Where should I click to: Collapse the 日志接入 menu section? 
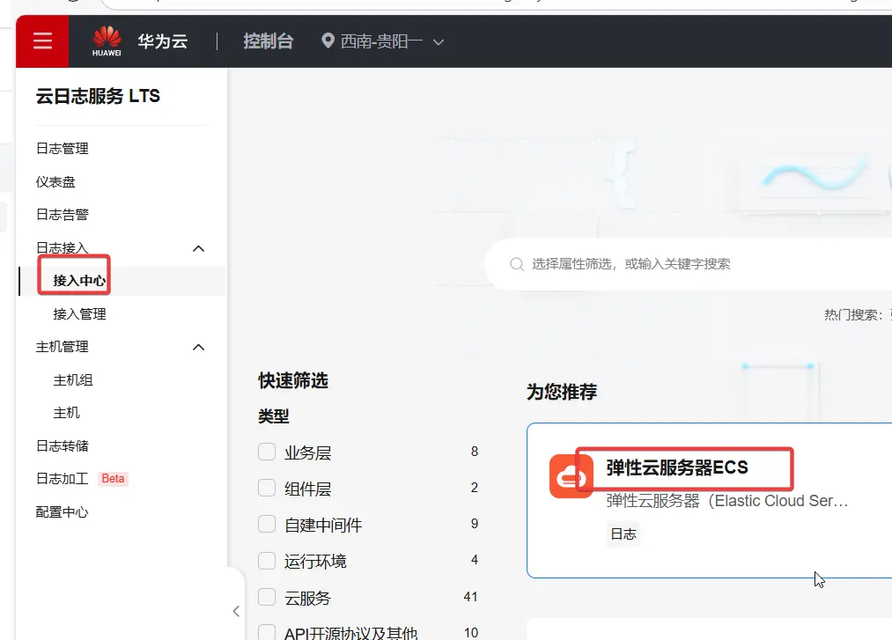coord(199,248)
